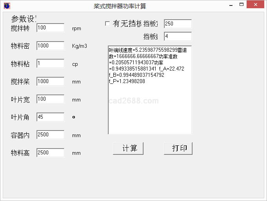
Task: Click the 桨式搅拌器功率计算 title bar text
Action: pos(120,6)
